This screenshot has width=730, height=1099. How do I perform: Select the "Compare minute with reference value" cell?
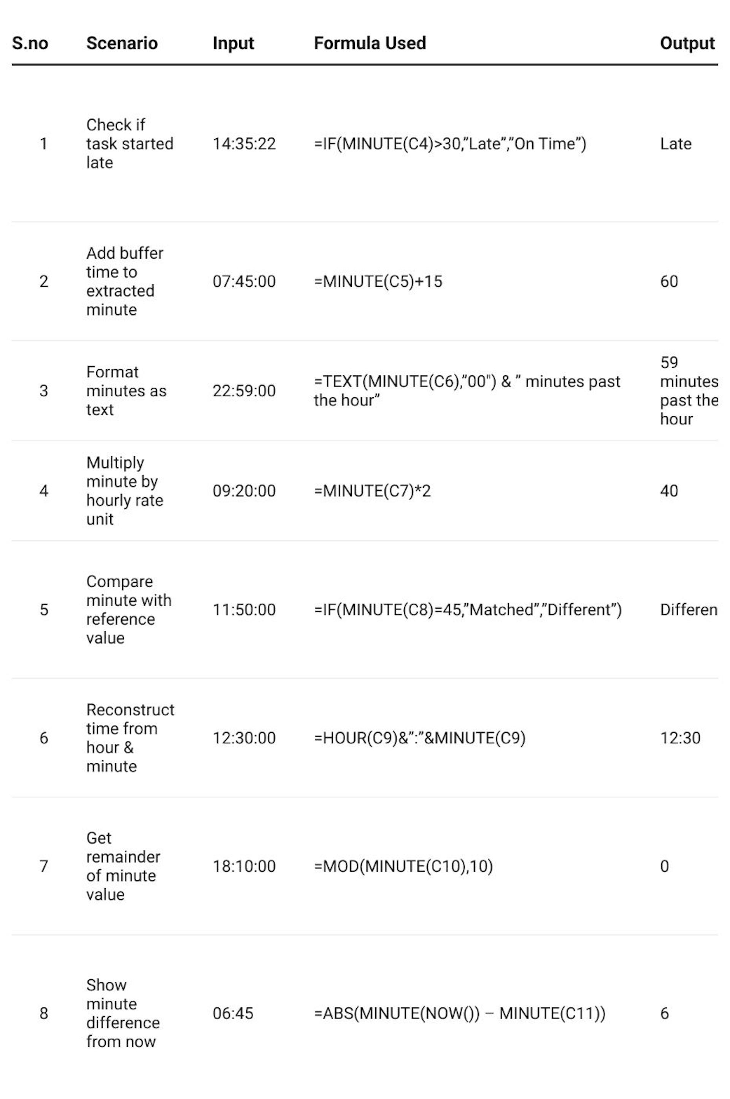coord(129,609)
